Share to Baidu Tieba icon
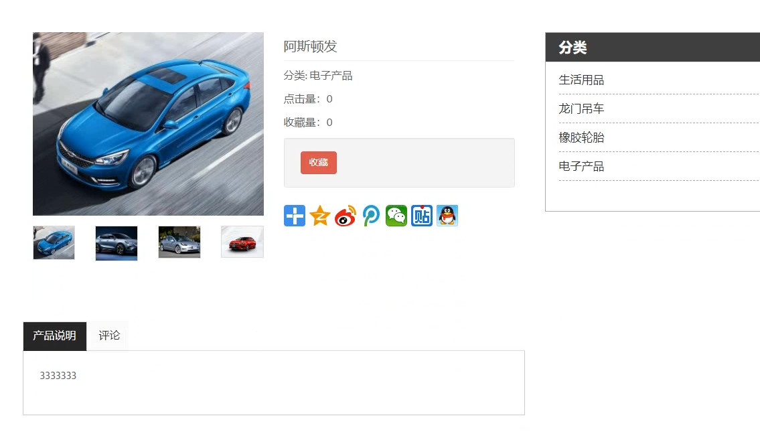Screen dimensions: 760x434 (422, 216)
